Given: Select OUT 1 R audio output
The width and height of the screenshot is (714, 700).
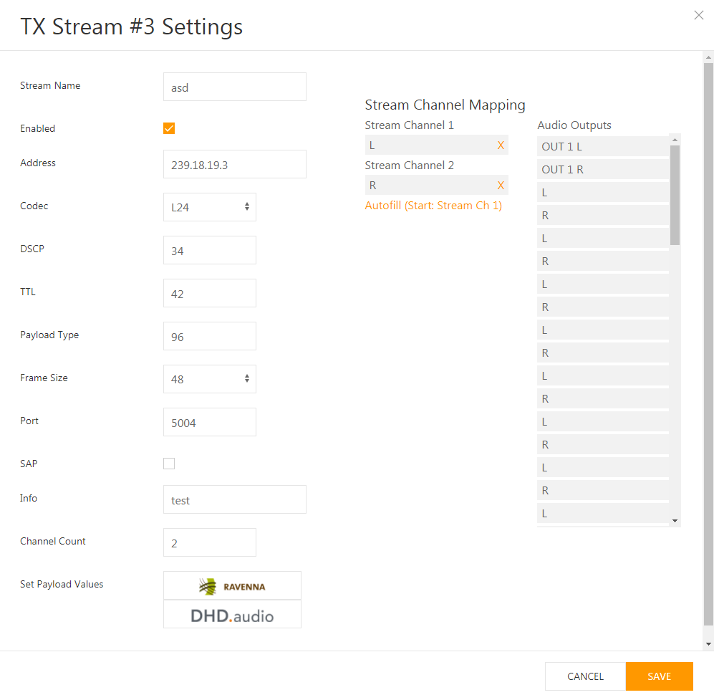Looking at the screenshot, I should (x=603, y=169).
